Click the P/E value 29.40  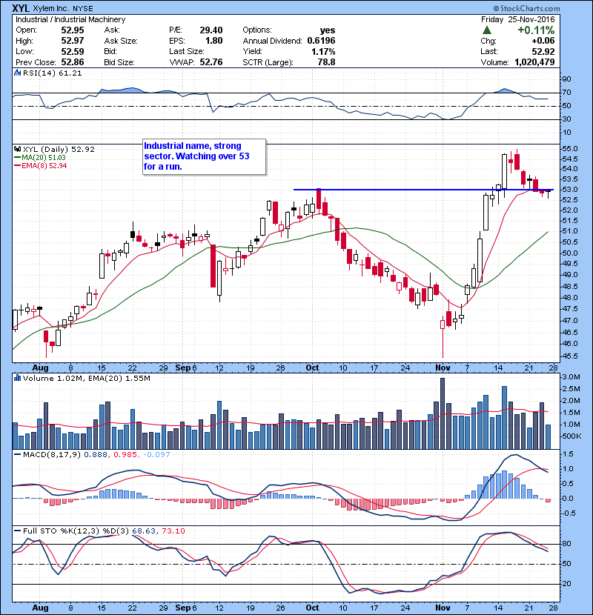tap(211, 30)
